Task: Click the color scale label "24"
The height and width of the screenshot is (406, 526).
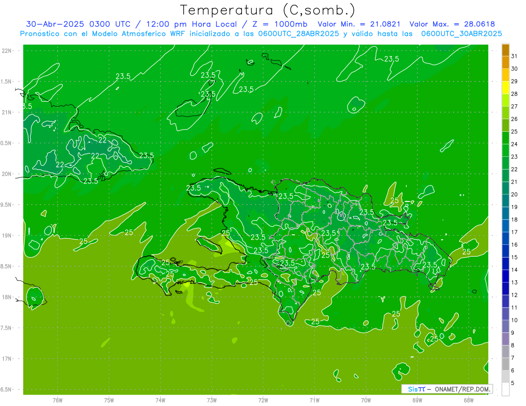Action: [x=515, y=144]
